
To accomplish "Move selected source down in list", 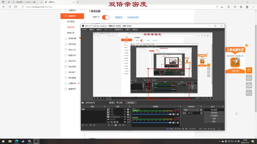I will pos(123,125).
